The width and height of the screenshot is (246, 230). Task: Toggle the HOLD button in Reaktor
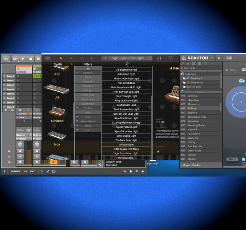point(232,159)
